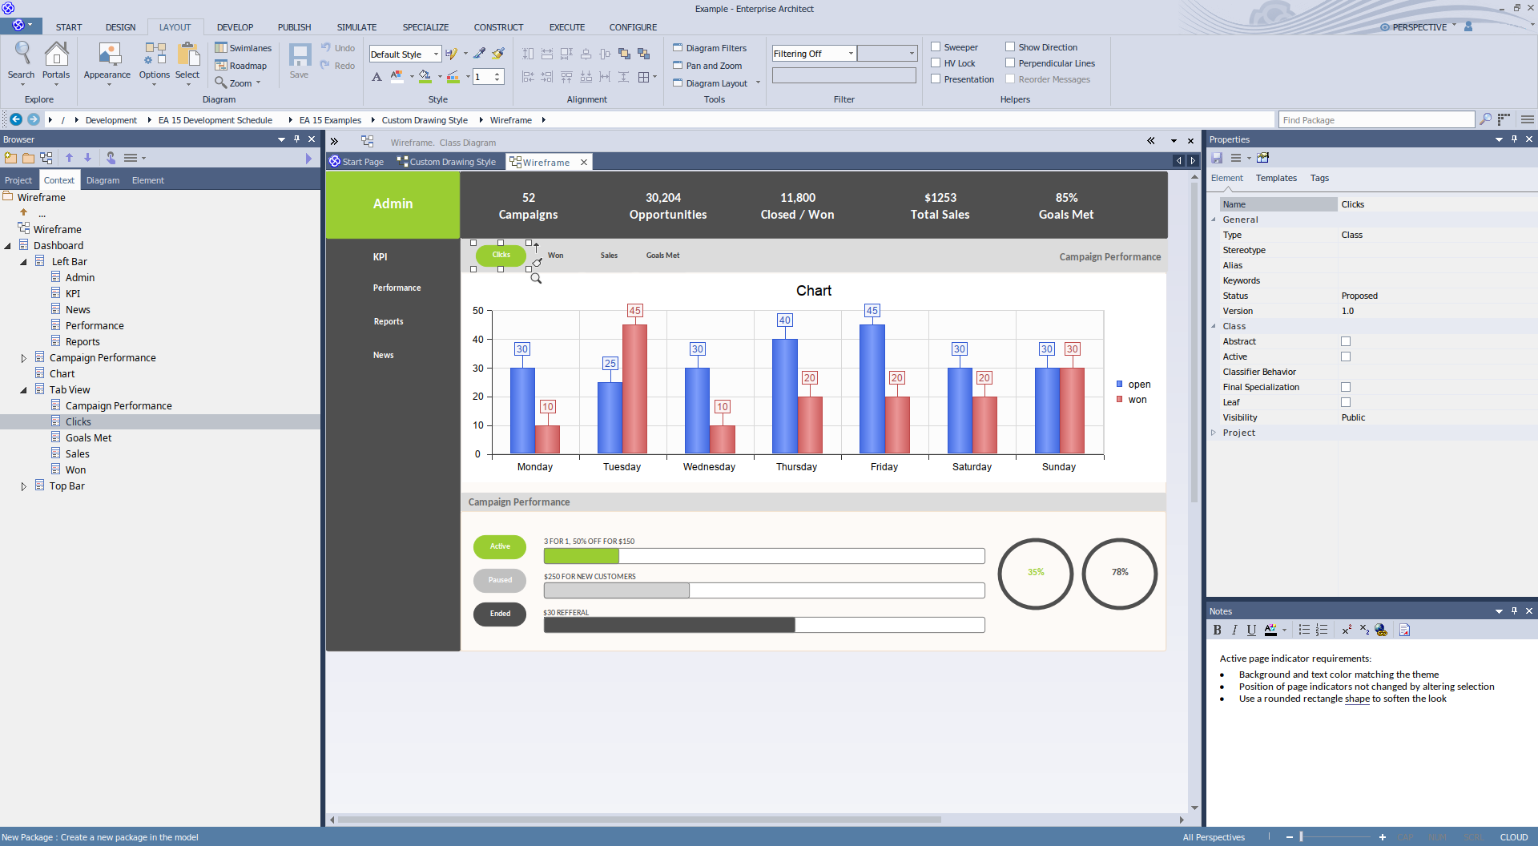Image resolution: width=1538 pixels, height=846 pixels.
Task: Click the green Active button in wireframe
Action: coord(500,546)
